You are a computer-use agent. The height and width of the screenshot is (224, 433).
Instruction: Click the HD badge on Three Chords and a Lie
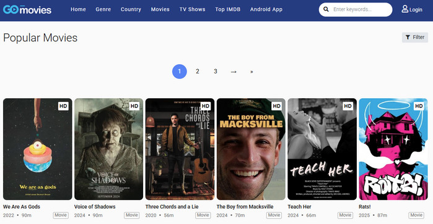click(206, 106)
